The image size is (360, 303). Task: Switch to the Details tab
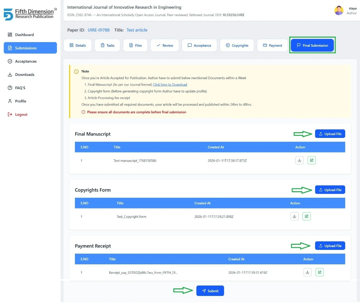click(x=78, y=45)
